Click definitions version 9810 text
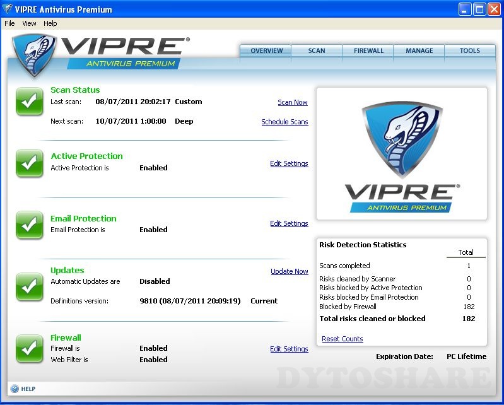504x405 pixels. pos(190,301)
